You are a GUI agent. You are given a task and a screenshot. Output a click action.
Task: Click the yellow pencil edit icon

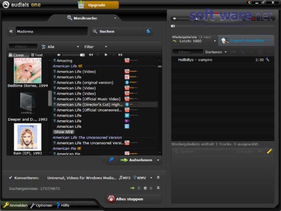coord(269,151)
